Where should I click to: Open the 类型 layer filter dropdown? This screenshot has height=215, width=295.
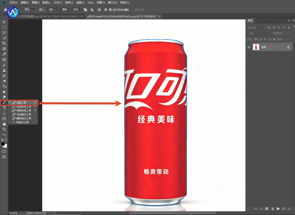tap(256, 28)
